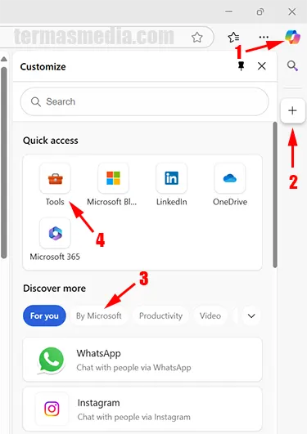Image resolution: width=307 pixels, height=434 pixels.
Task: Click the 'Chat with people via WhatsApp' text
Action: [133, 368]
